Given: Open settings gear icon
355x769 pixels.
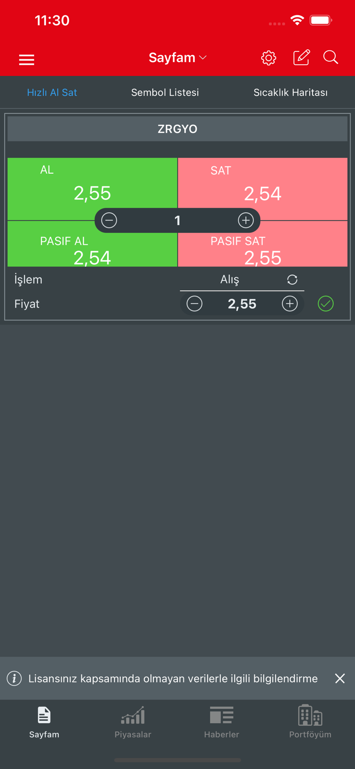Looking at the screenshot, I should (x=269, y=58).
